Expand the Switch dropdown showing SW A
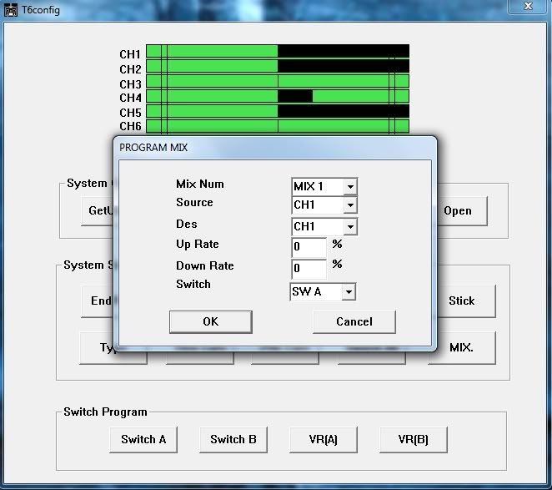552x490 pixels. [348, 292]
